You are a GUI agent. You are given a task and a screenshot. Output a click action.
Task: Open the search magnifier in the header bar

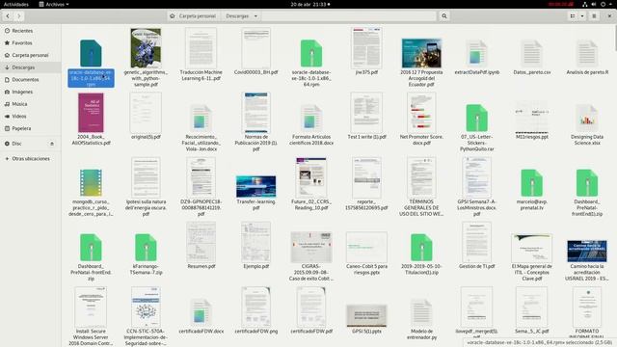(x=444, y=16)
